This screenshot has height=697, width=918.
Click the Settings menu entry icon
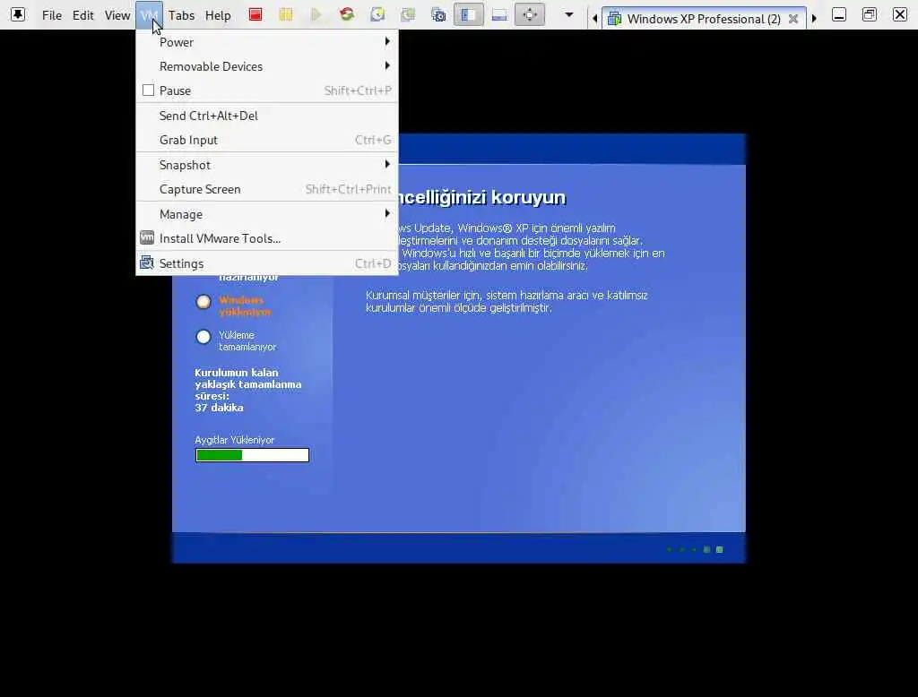click(x=147, y=262)
